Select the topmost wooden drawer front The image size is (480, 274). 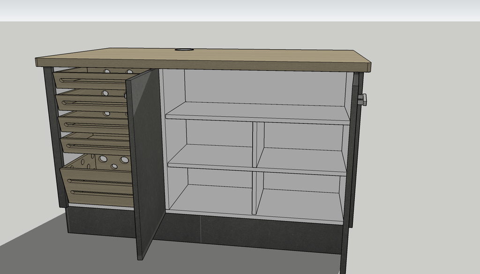90,80
